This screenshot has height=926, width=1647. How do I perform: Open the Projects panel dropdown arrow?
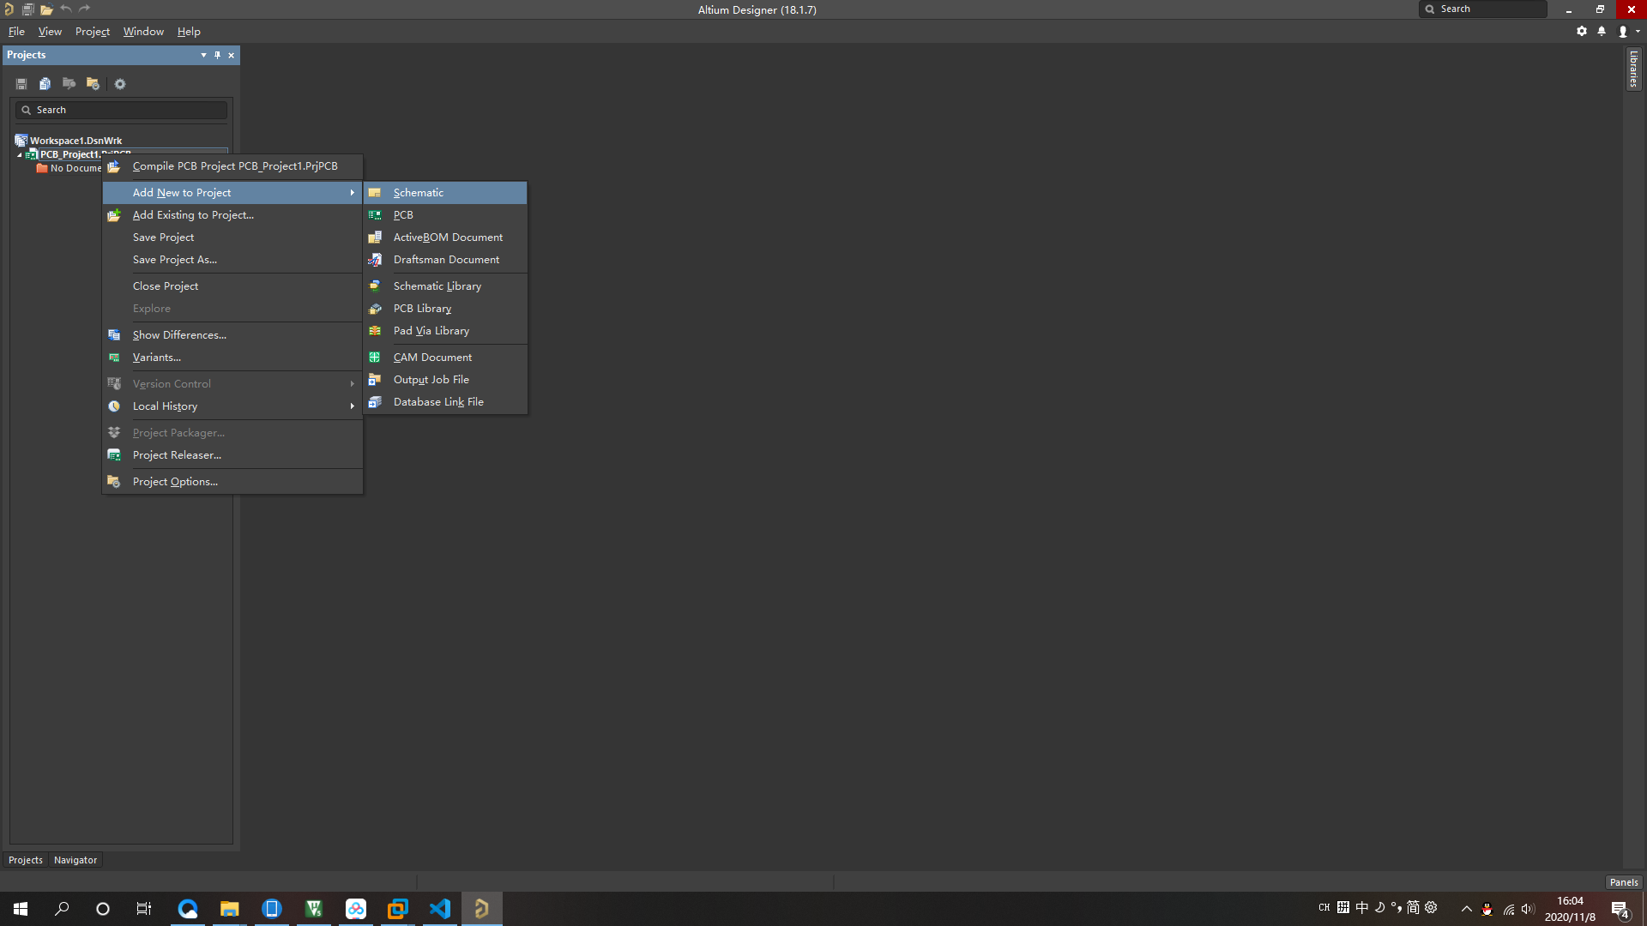pos(203,55)
